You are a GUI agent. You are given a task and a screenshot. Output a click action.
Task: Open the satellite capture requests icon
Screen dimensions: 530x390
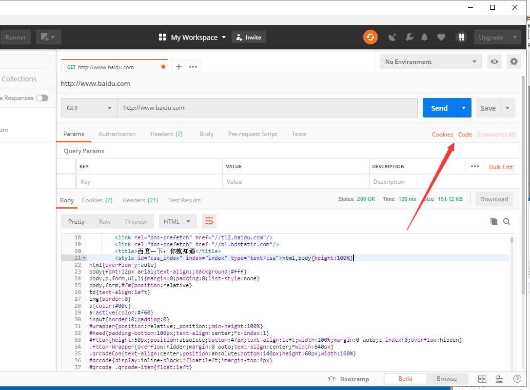392,37
